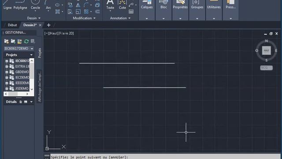Image resolution: width=282 pixels, height=159 pixels.
Task: Click the Hatch tool icon
Action: (x=58, y=12)
